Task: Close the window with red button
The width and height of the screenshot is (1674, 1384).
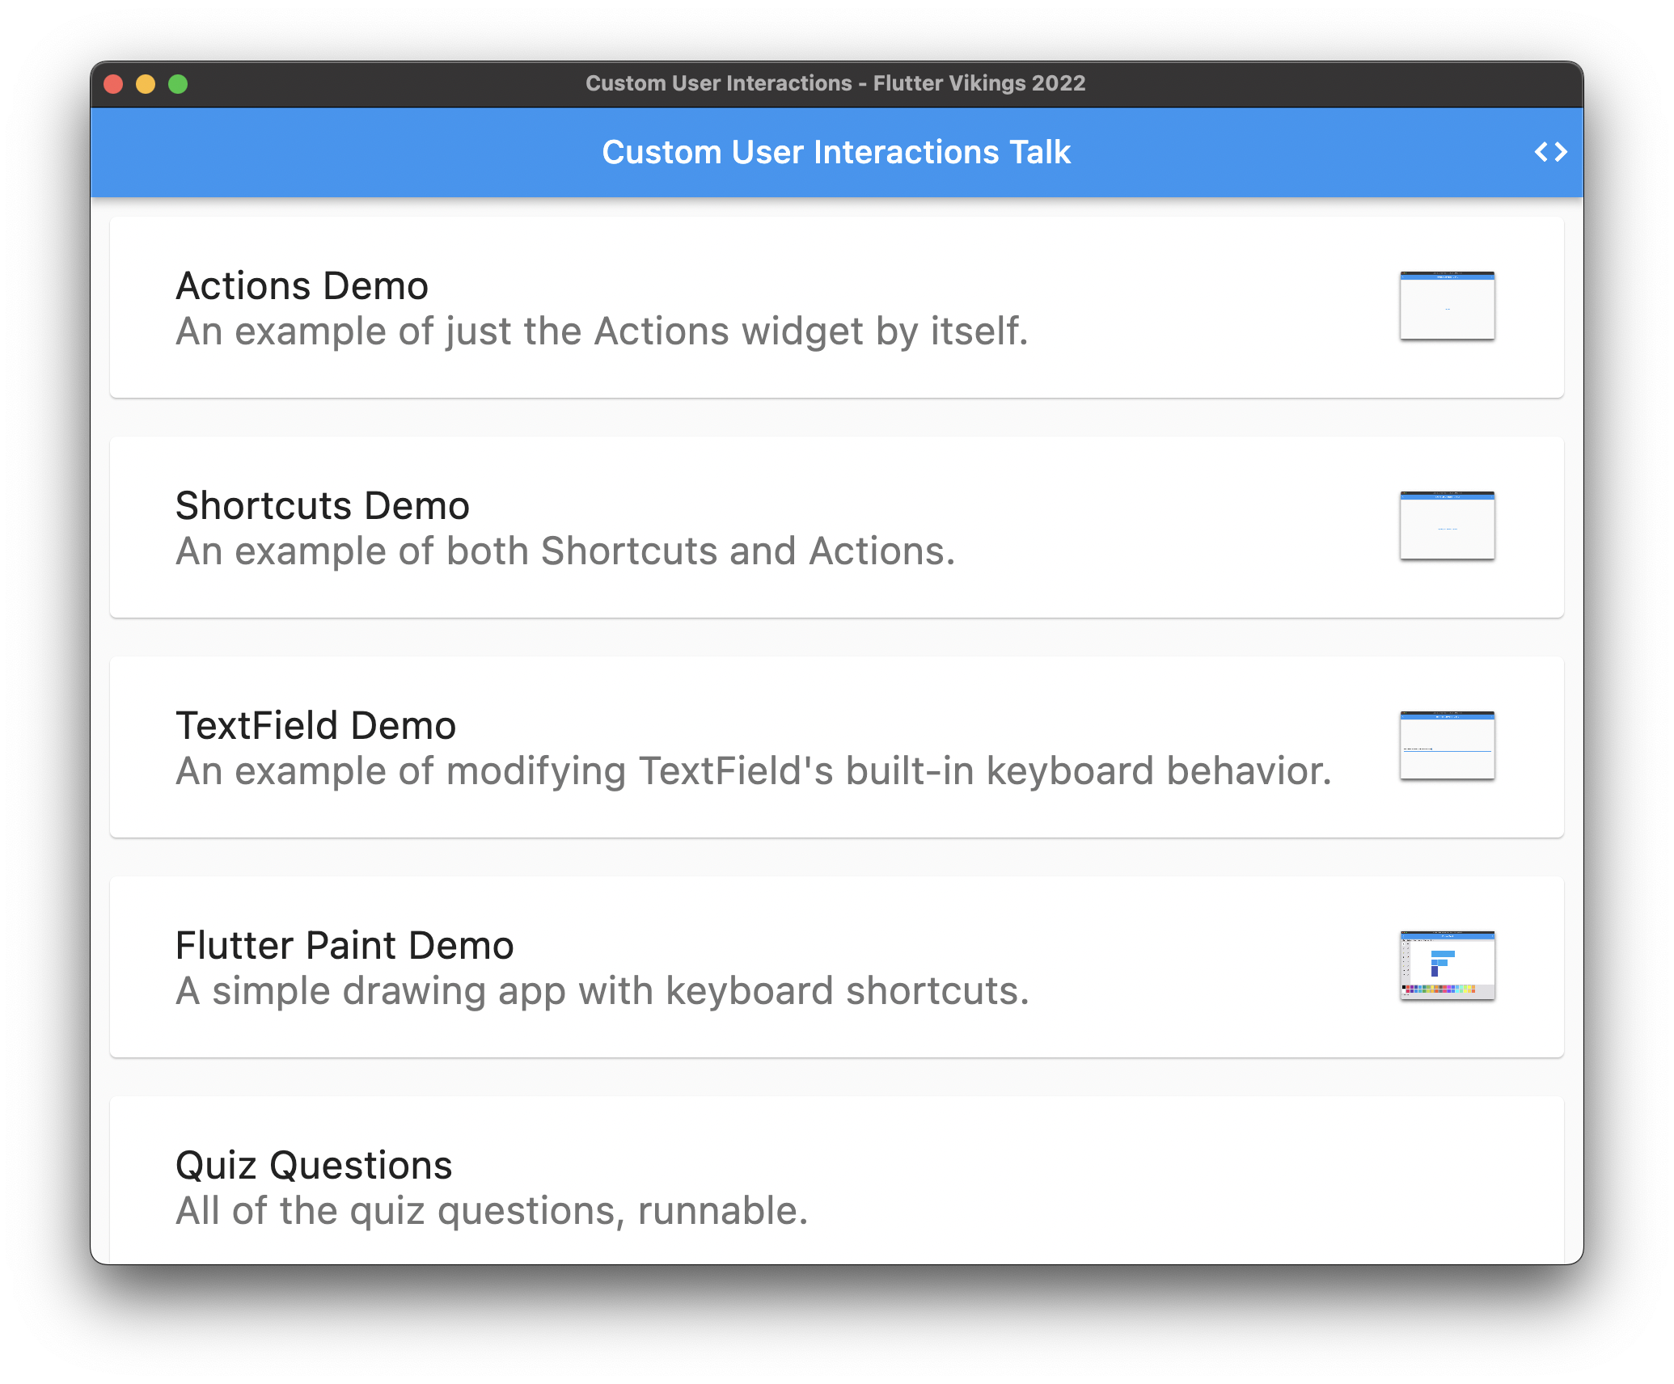Action: tap(114, 84)
